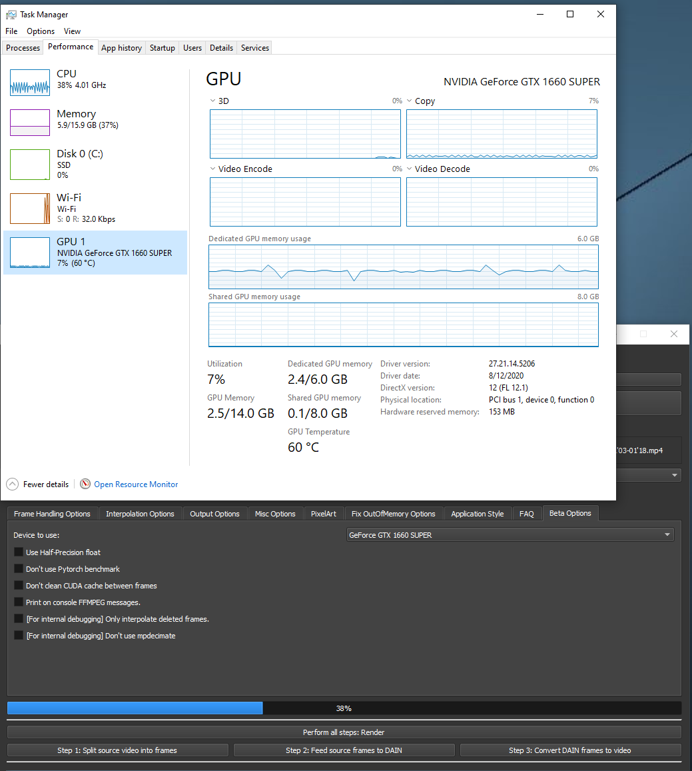Switch to the Users tab

click(192, 48)
